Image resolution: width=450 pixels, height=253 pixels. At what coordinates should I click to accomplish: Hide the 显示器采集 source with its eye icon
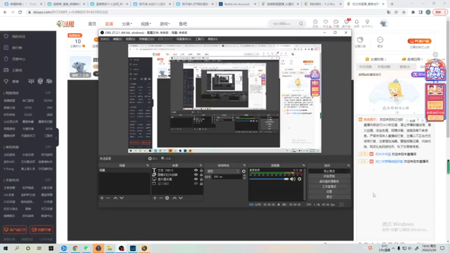196,179
